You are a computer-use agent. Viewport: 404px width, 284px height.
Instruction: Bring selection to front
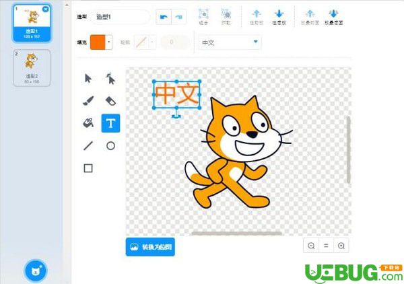tap(310, 17)
